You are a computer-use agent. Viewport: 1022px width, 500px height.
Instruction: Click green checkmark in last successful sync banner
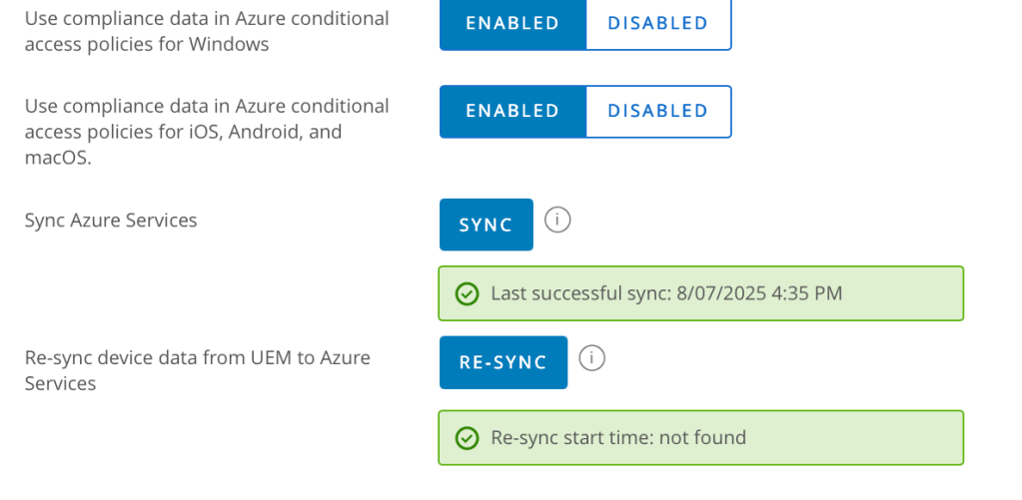(x=467, y=293)
